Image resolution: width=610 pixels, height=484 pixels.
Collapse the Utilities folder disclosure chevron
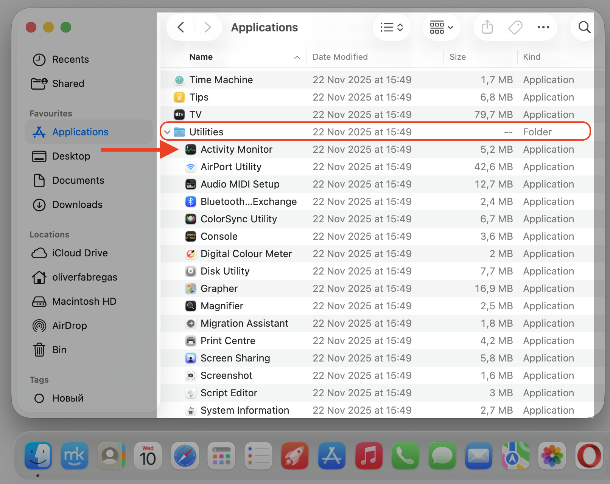(167, 132)
